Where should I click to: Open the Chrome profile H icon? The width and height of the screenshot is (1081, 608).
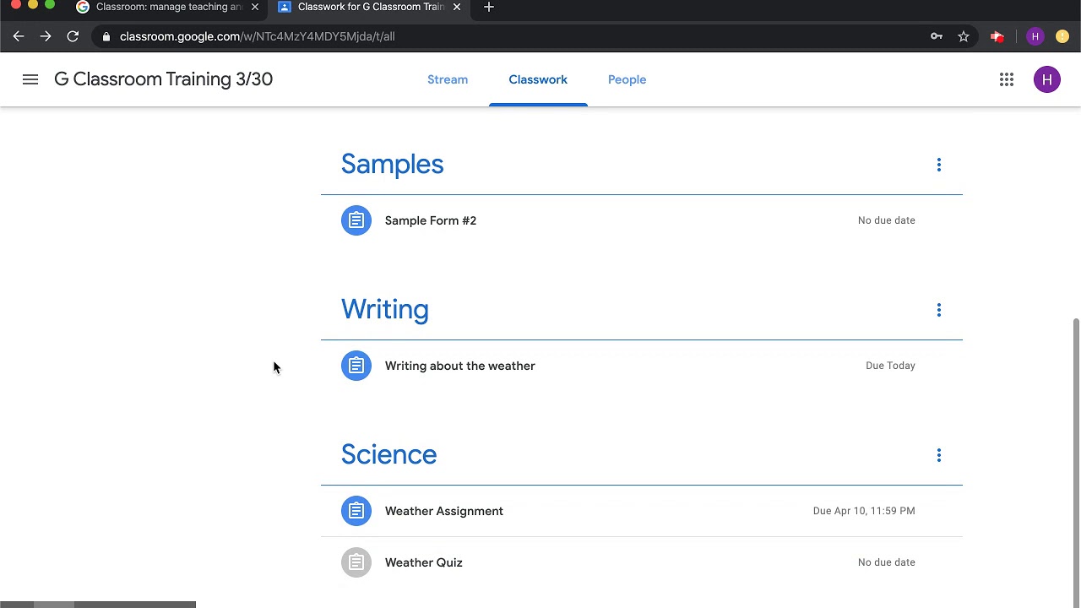(1035, 36)
